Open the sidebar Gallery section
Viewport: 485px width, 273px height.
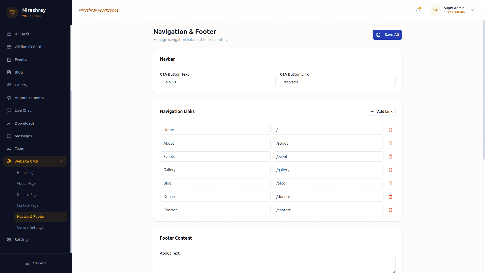[35, 85]
